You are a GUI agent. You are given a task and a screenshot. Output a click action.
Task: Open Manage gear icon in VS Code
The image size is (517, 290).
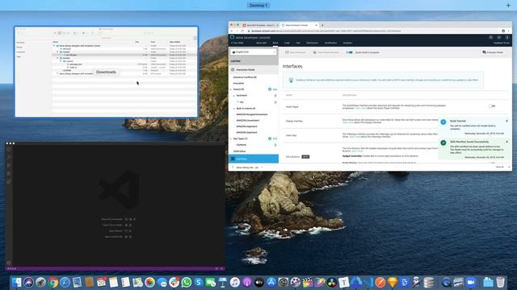[9, 263]
